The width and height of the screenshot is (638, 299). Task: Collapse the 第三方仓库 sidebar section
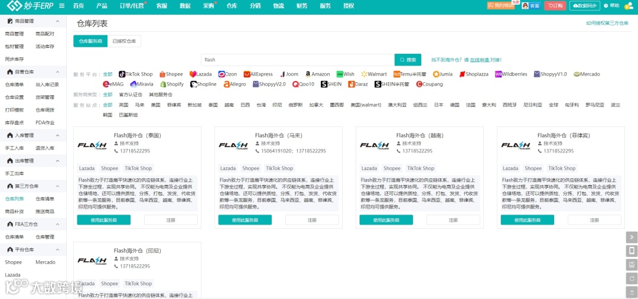point(57,186)
